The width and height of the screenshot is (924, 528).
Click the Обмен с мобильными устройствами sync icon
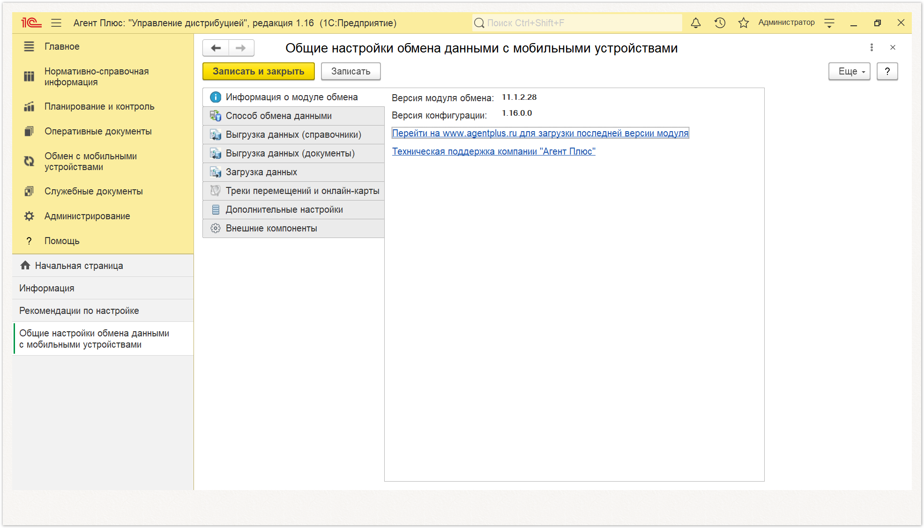coord(29,161)
